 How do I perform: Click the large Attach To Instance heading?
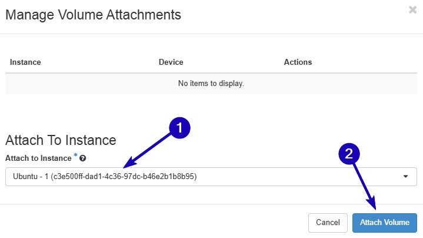point(61,140)
